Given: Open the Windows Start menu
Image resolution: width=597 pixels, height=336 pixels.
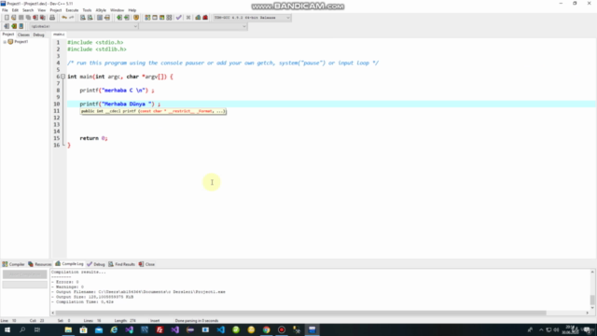Looking at the screenshot, I should 7,329.
